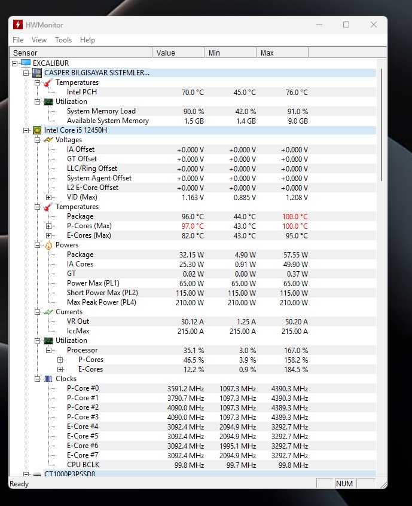Click the CPU Utilization graph icon
412x506 pixels.
[48, 341]
